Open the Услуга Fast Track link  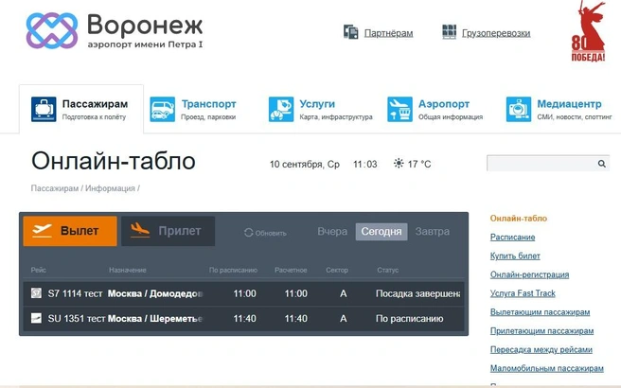point(523,293)
